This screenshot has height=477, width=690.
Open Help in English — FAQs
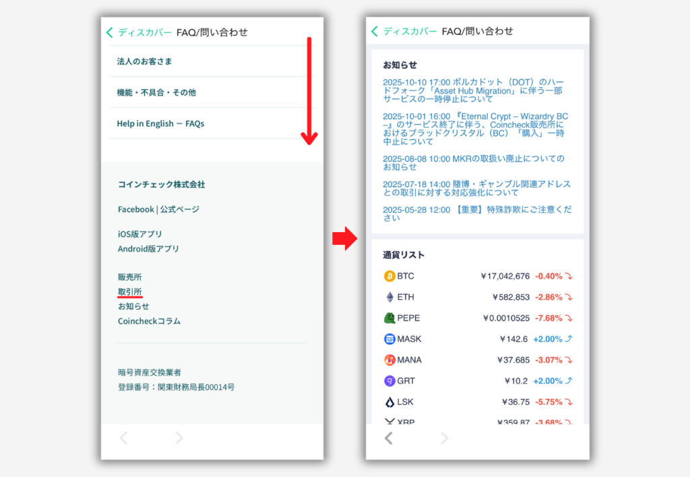coord(160,124)
